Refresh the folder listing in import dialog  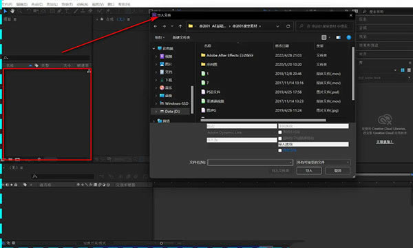(x=288, y=26)
